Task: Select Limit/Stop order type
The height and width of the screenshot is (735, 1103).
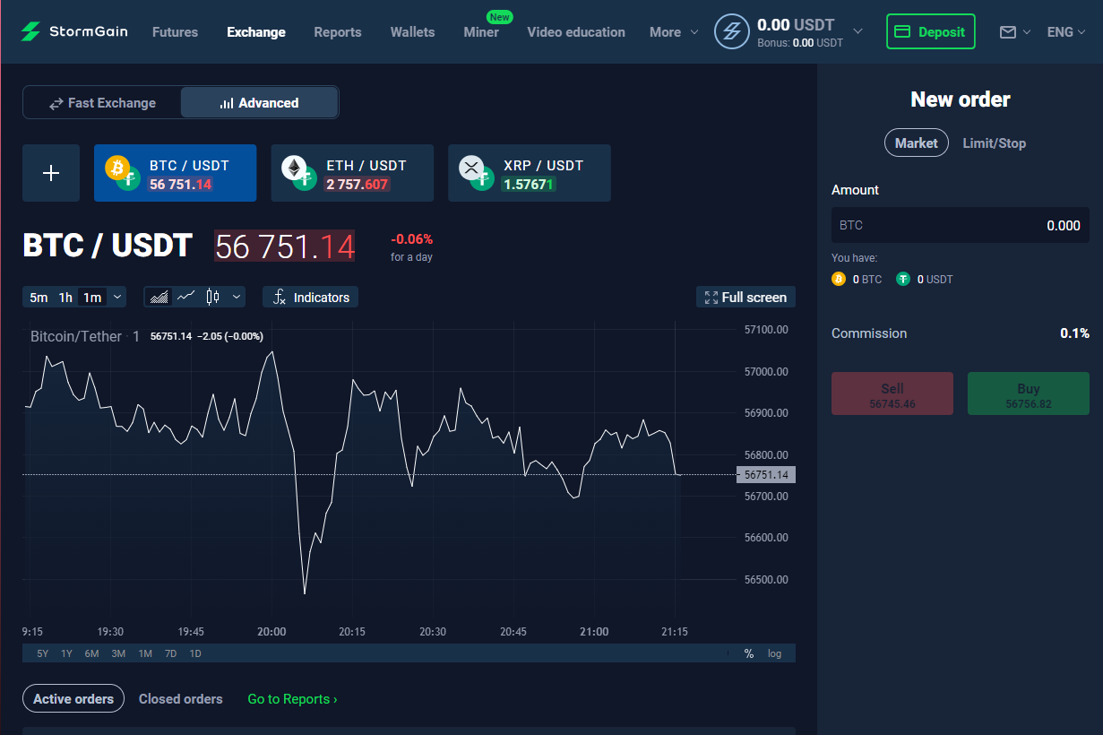Action: click(994, 143)
